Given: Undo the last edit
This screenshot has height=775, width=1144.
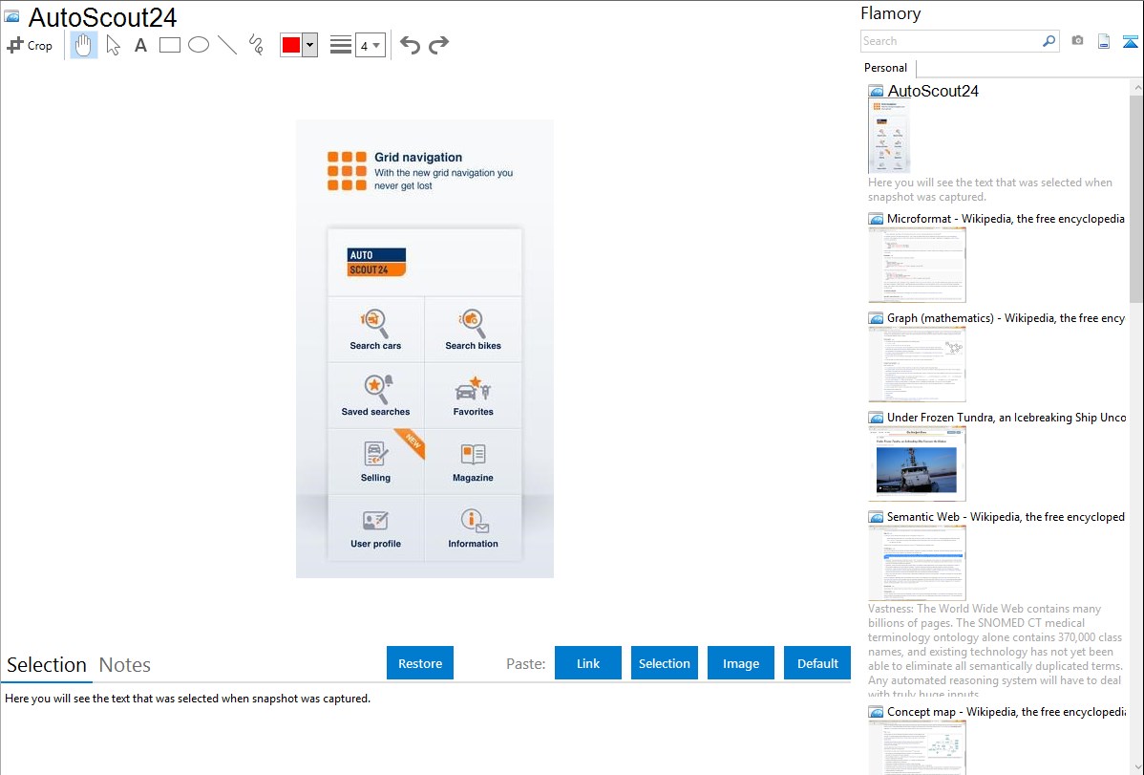Looking at the screenshot, I should click(x=410, y=45).
